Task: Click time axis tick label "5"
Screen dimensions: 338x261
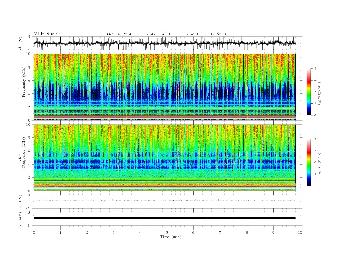Action: tap(167, 232)
